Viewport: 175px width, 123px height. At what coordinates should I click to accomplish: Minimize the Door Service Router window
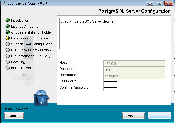coord(150,3)
